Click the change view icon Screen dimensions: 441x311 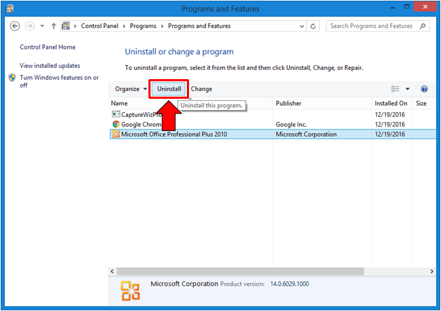395,89
